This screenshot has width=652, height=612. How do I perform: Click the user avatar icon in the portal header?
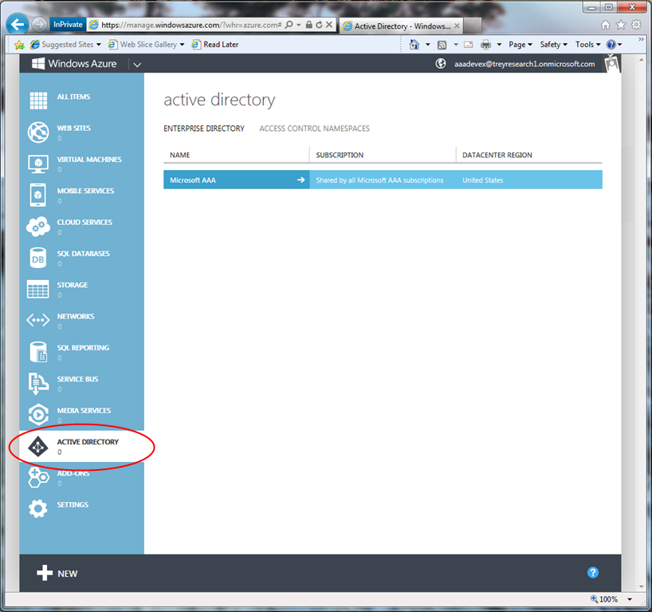click(612, 64)
